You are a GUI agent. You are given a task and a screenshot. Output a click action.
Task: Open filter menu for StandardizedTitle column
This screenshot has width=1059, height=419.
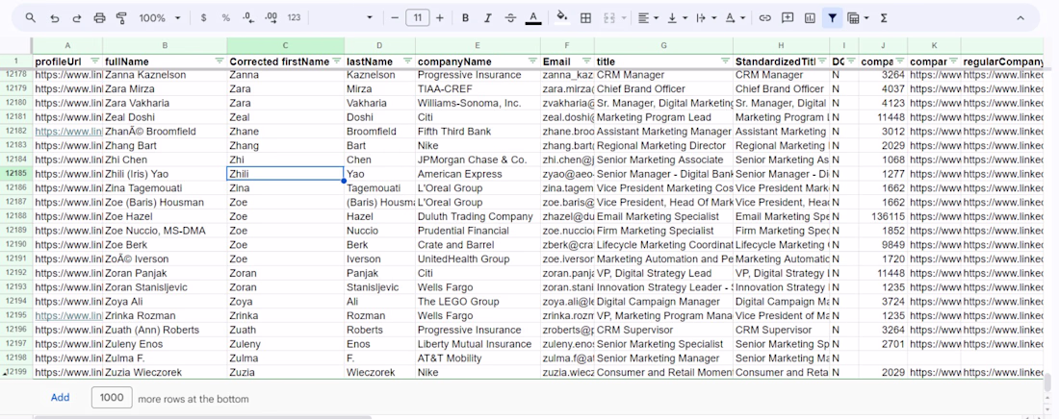[821, 62]
